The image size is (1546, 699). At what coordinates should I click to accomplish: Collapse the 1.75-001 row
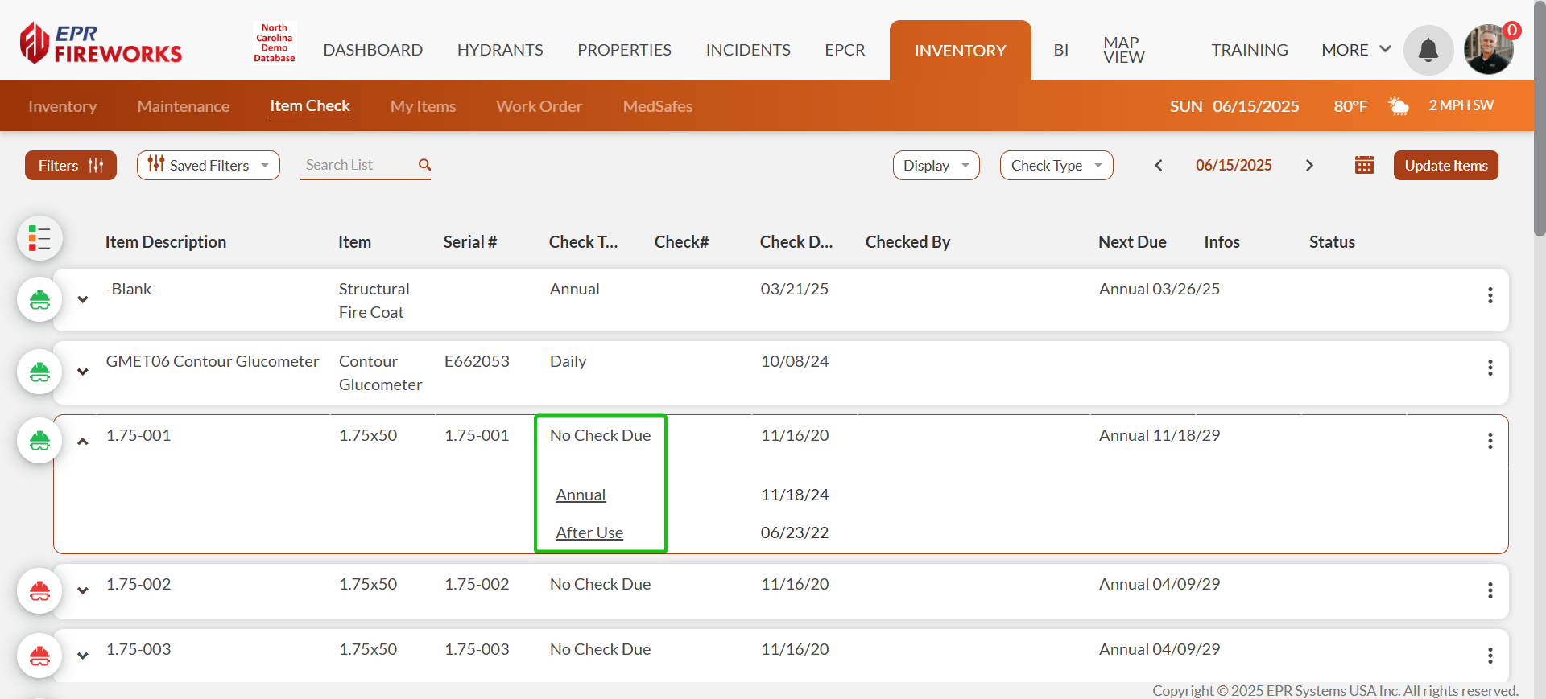pos(83,441)
